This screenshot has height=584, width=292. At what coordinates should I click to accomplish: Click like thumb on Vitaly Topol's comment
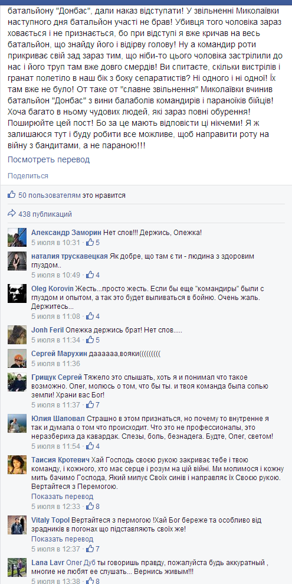tap(90, 549)
